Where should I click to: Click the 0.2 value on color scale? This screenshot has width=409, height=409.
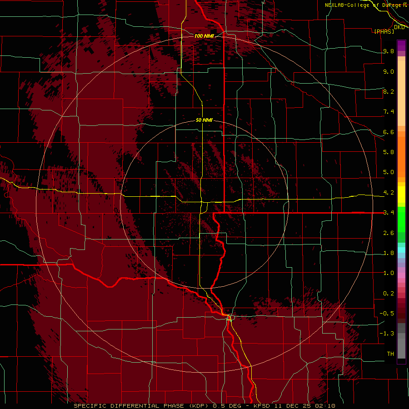389,294
